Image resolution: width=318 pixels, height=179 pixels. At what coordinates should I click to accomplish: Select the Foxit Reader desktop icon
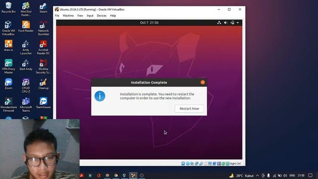(x=26, y=26)
